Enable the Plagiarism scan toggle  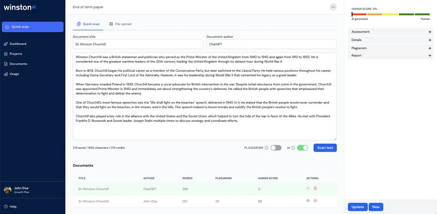click(x=276, y=147)
